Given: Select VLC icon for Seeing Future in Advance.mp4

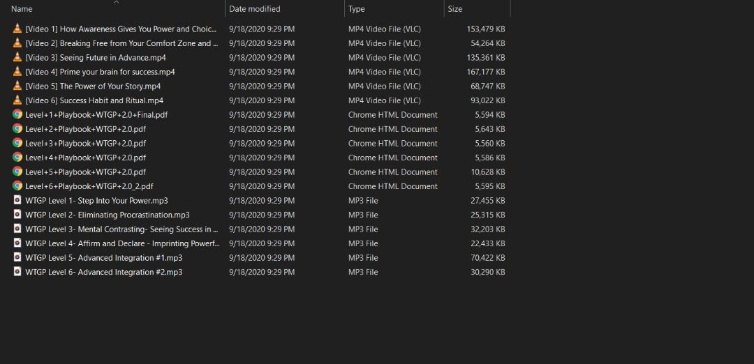Looking at the screenshot, I should 17,58.
